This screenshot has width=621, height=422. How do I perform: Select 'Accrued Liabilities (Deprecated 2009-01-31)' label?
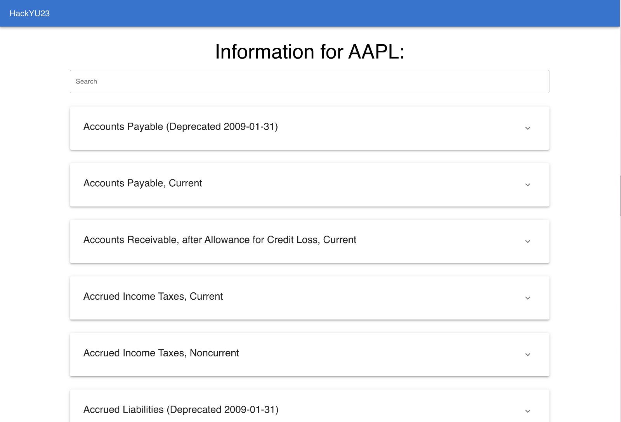point(181,410)
